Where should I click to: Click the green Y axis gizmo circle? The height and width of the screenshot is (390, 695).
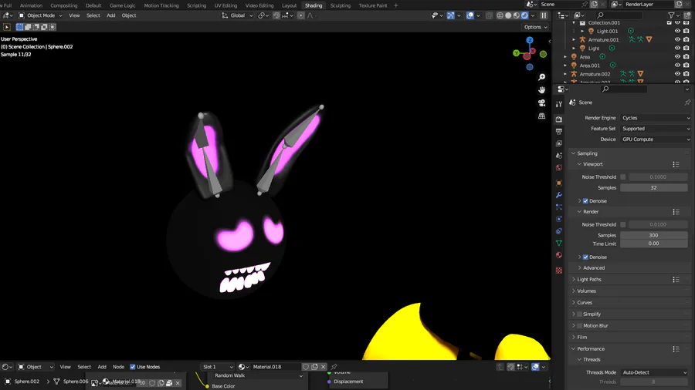[517, 53]
